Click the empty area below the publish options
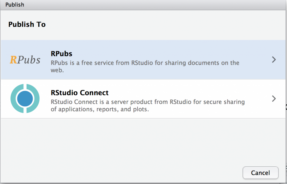Viewport: 287px width, 184px height. tap(140, 140)
